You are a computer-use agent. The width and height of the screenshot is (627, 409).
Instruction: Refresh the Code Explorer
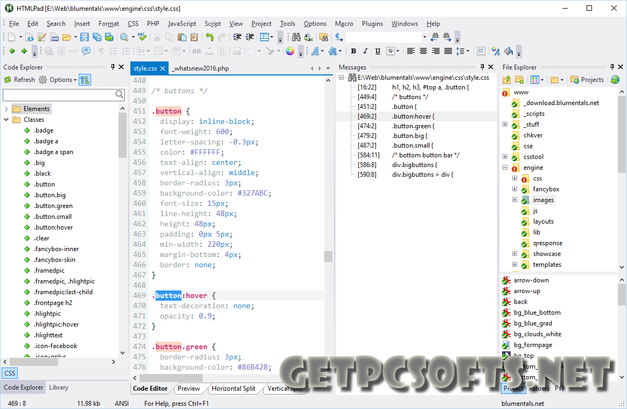(19, 80)
